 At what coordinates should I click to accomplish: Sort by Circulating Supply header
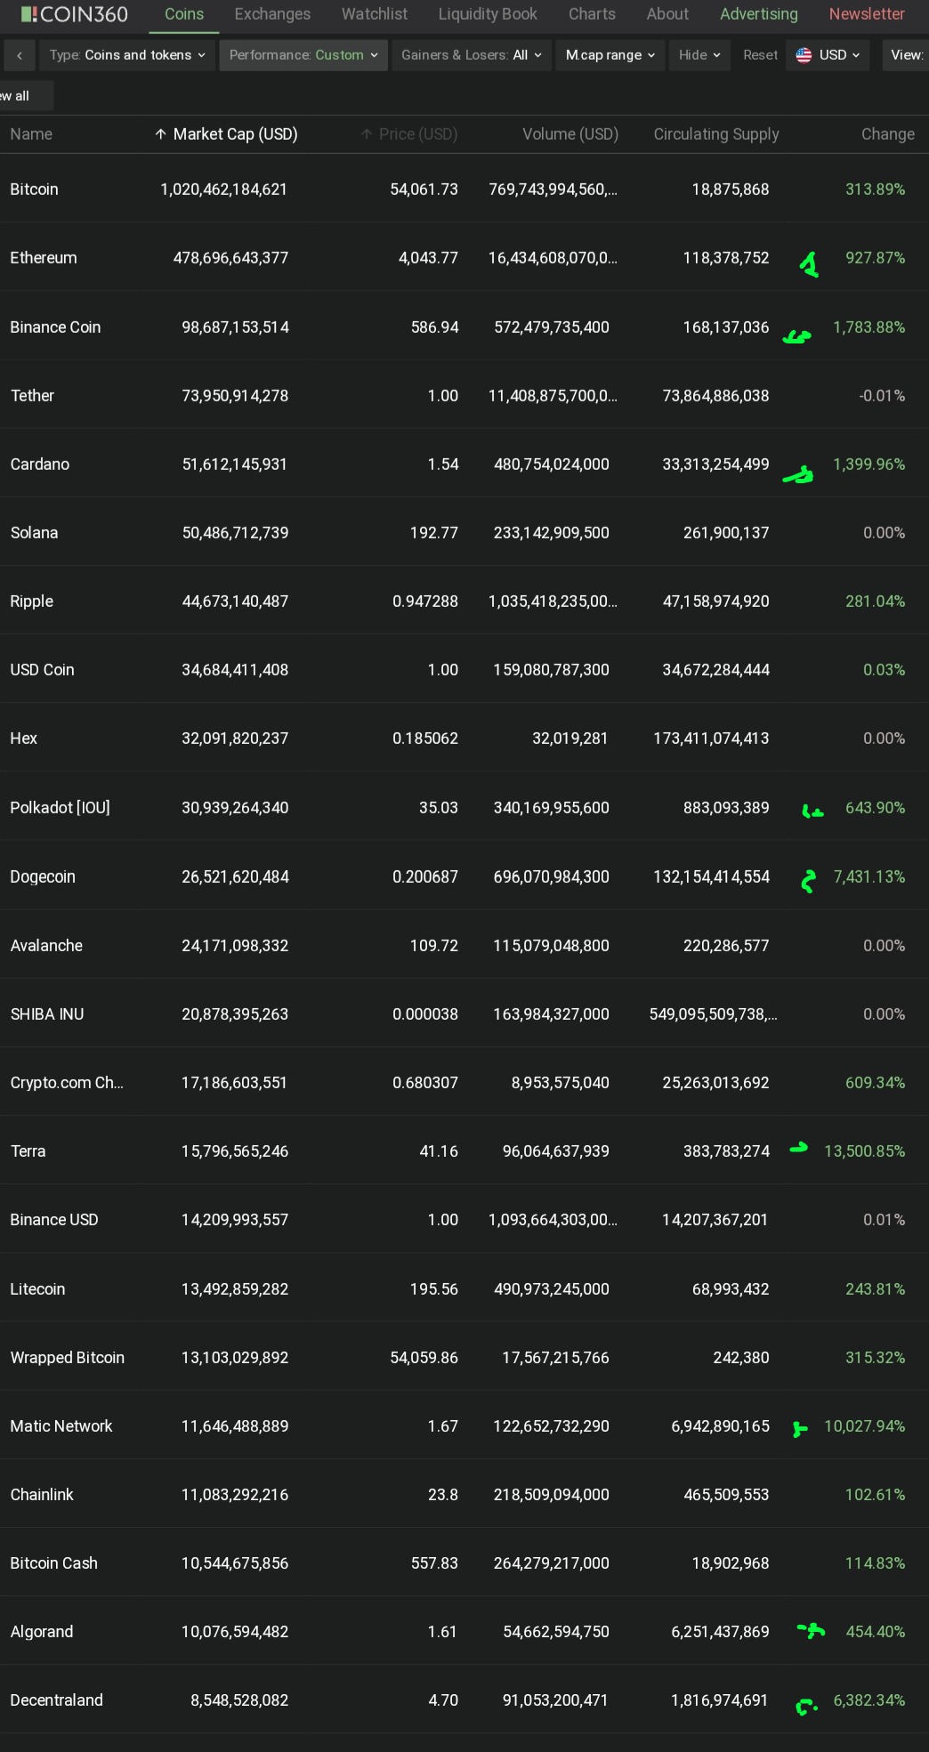[x=716, y=134]
